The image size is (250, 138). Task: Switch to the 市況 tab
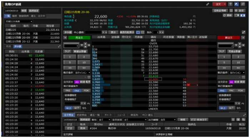pyautogui.click(x=8, y=46)
